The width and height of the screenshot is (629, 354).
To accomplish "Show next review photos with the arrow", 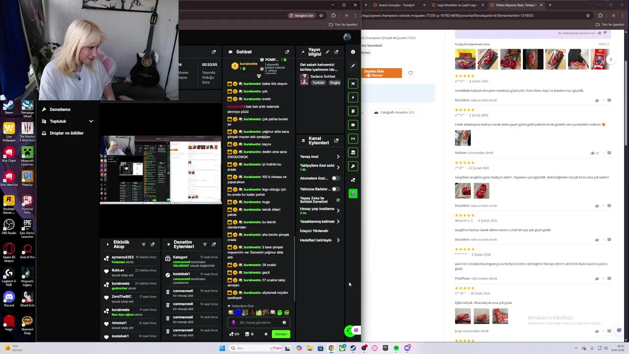I will pos(610,59).
